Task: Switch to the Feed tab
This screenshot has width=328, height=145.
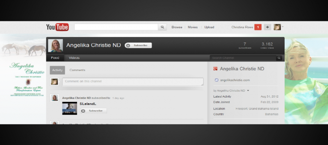Action: coord(55,58)
